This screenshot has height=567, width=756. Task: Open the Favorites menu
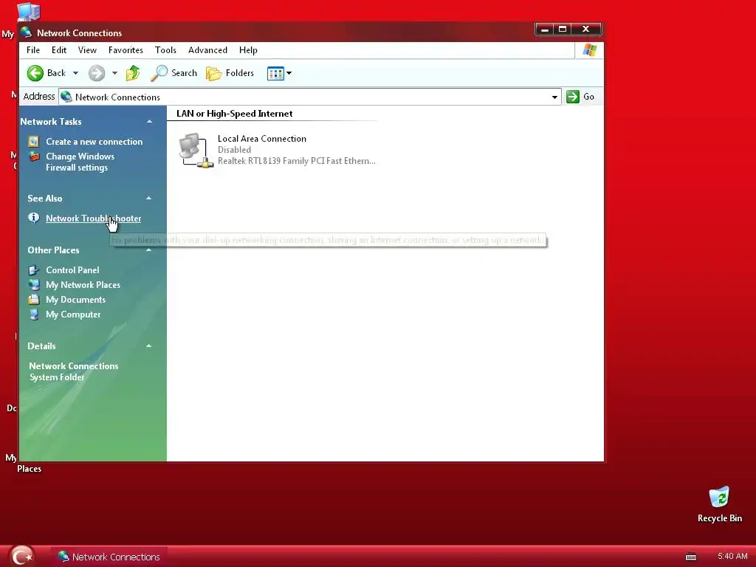(x=126, y=50)
